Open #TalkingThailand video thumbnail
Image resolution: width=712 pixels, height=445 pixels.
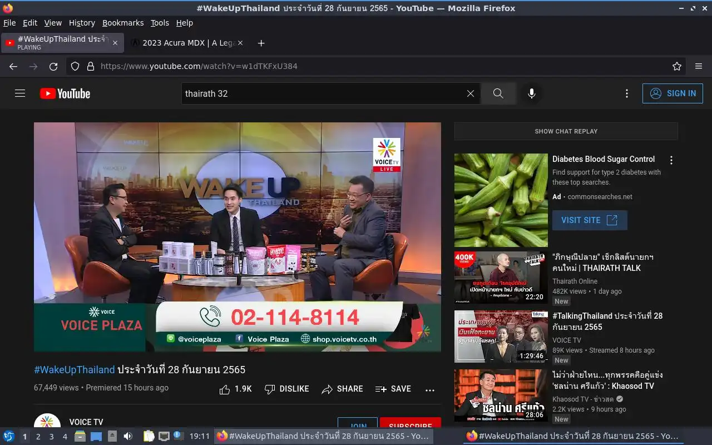pyautogui.click(x=501, y=337)
